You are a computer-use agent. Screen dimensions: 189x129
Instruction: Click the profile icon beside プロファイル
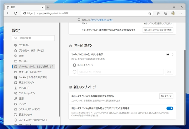[16, 45]
